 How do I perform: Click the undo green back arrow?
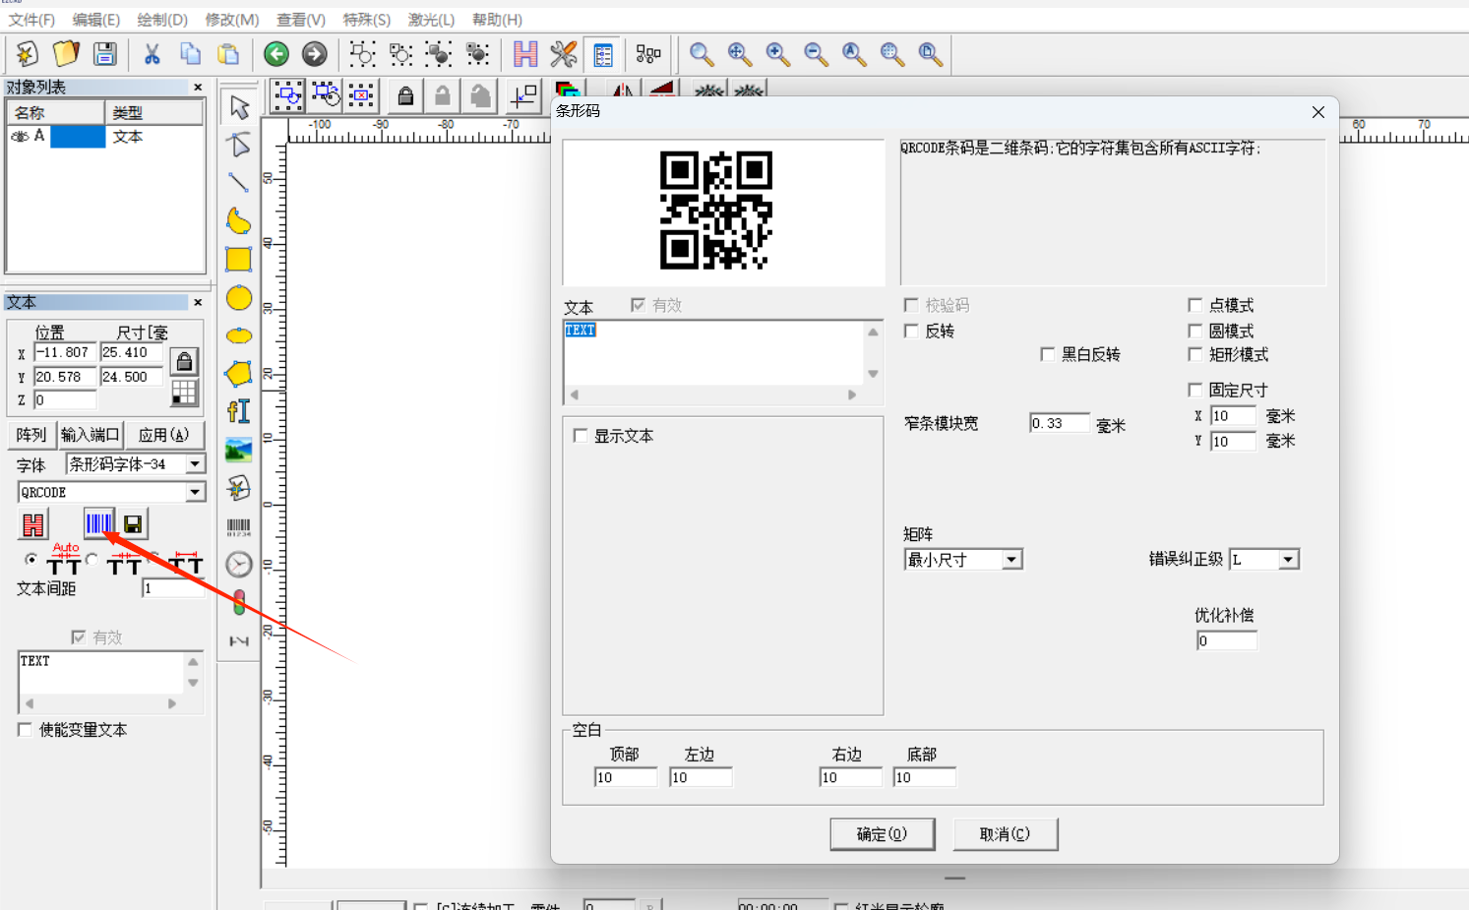(x=276, y=54)
